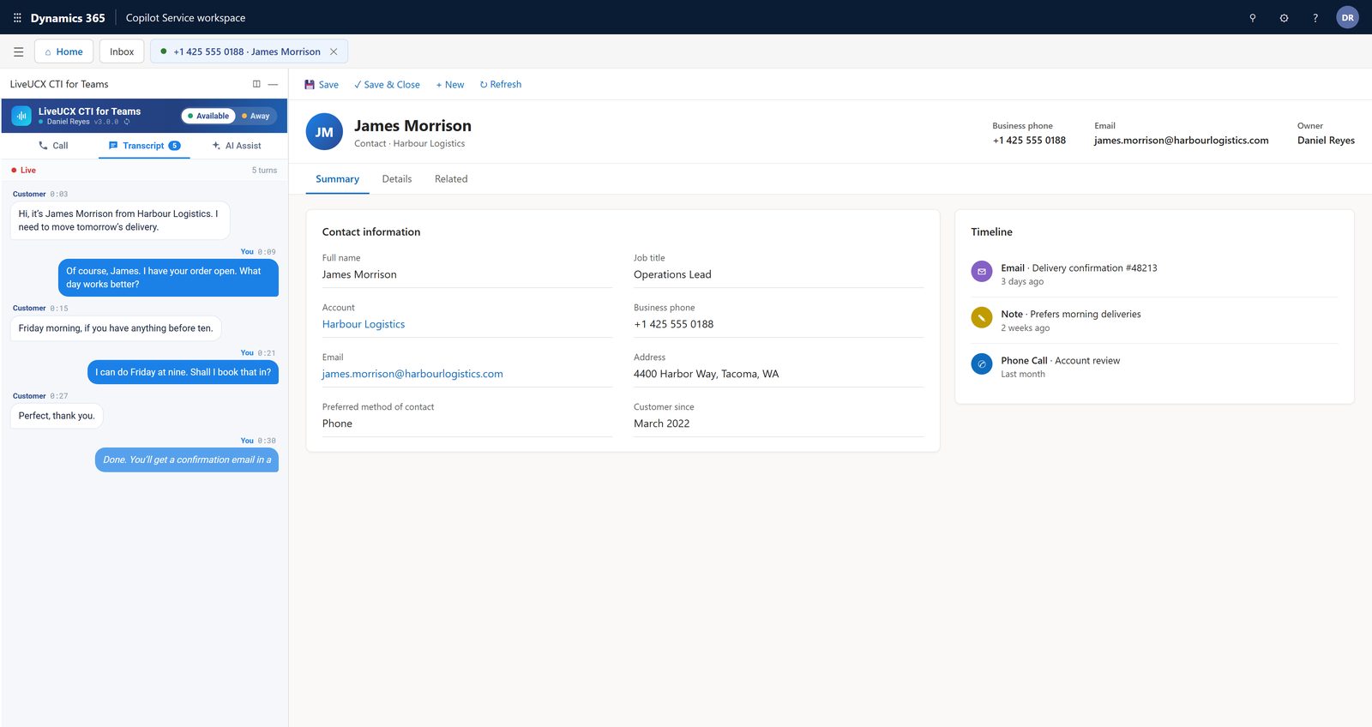Select the reply 'Of course, James. I have your order open'
The width and height of the screenshot is (1372, 727).
[x=168, y=278]
